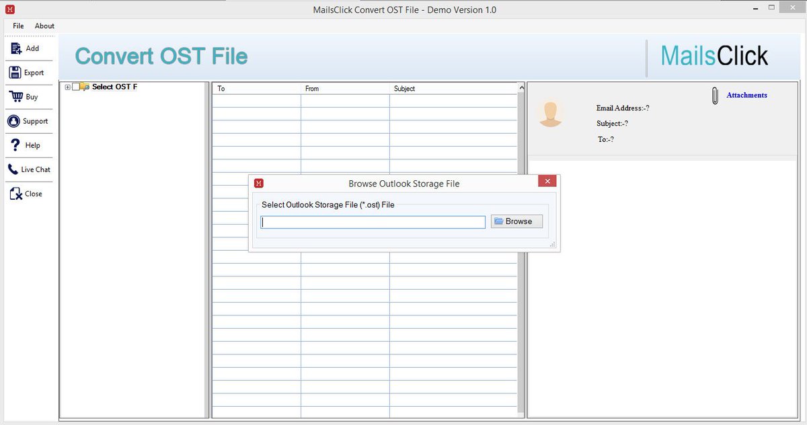The image size is (807, 425).
Task: Click the Subject:-? preview text
Action: coord(612,124)
